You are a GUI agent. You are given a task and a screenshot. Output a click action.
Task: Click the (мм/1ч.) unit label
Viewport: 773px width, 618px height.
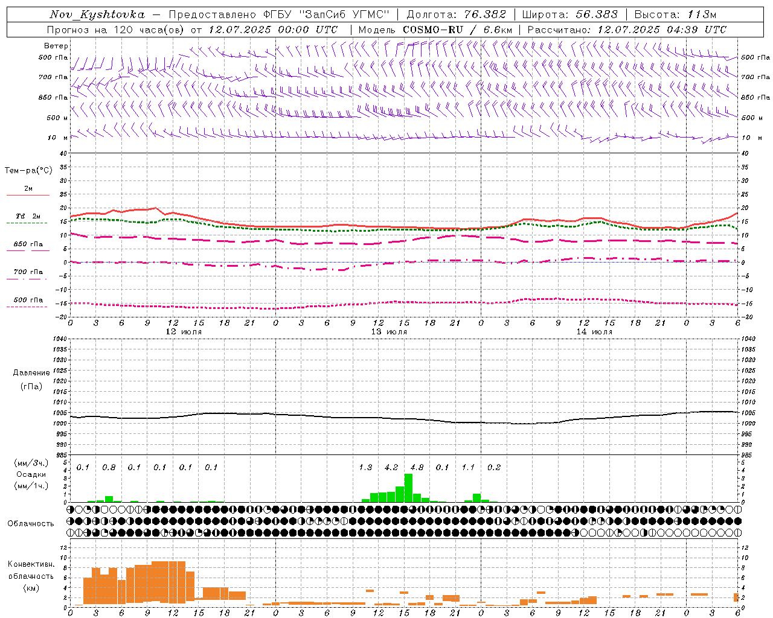pyautogui.click(x=31, y=486)
